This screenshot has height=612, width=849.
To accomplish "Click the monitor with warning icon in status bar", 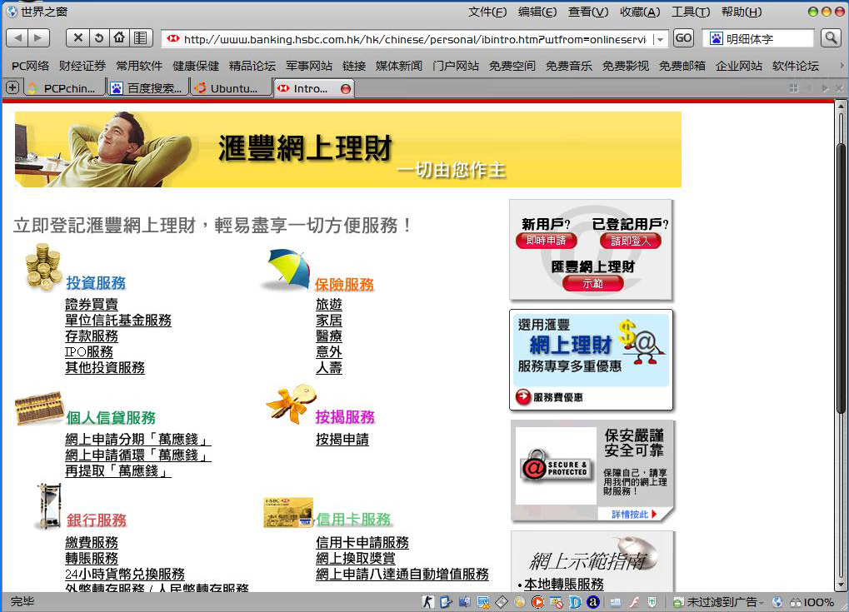I will [483, 602].
